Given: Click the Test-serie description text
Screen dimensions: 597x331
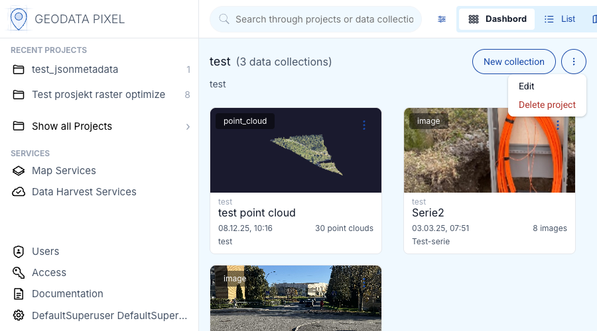Looking at the screenshot, I should pos(431,242).
